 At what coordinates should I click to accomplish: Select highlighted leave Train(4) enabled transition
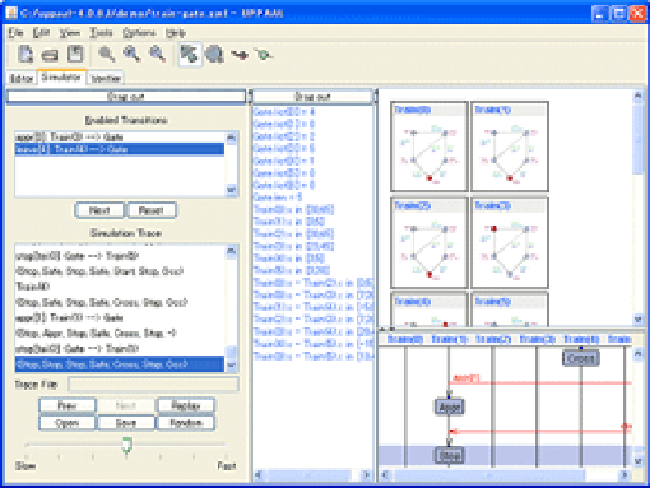[119, 149]
